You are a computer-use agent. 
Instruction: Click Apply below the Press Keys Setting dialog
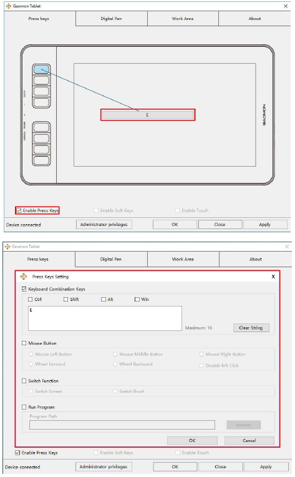[266, 466]
